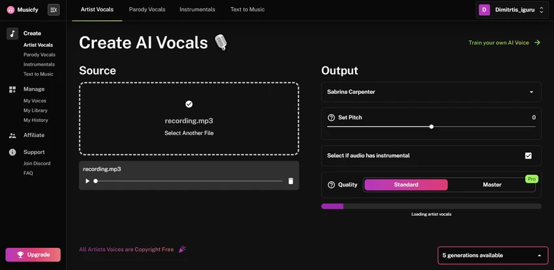Click the Affiliate sidebar item
Screen dimensions: 554x270
coord(34,135)
